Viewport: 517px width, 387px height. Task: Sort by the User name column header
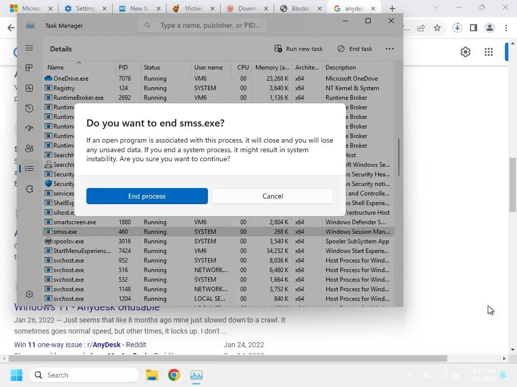pos(212,68)
